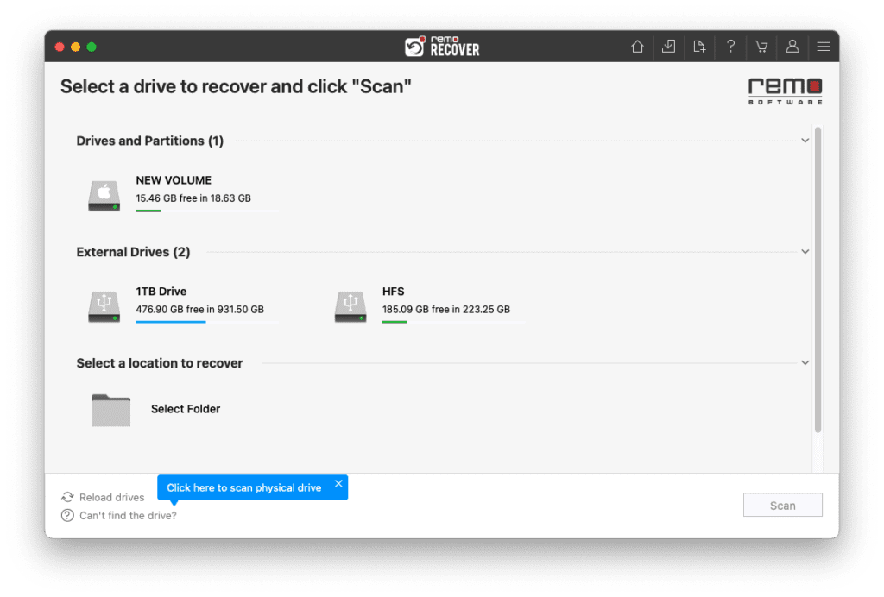Open the hamburger menu
Viewport: 884px width, 597px height.
point(823,47)
